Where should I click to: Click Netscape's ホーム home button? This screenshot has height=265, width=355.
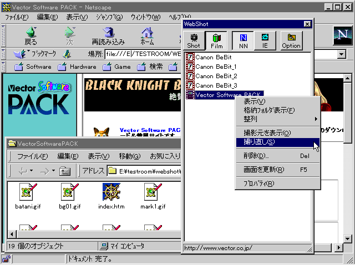147,35
